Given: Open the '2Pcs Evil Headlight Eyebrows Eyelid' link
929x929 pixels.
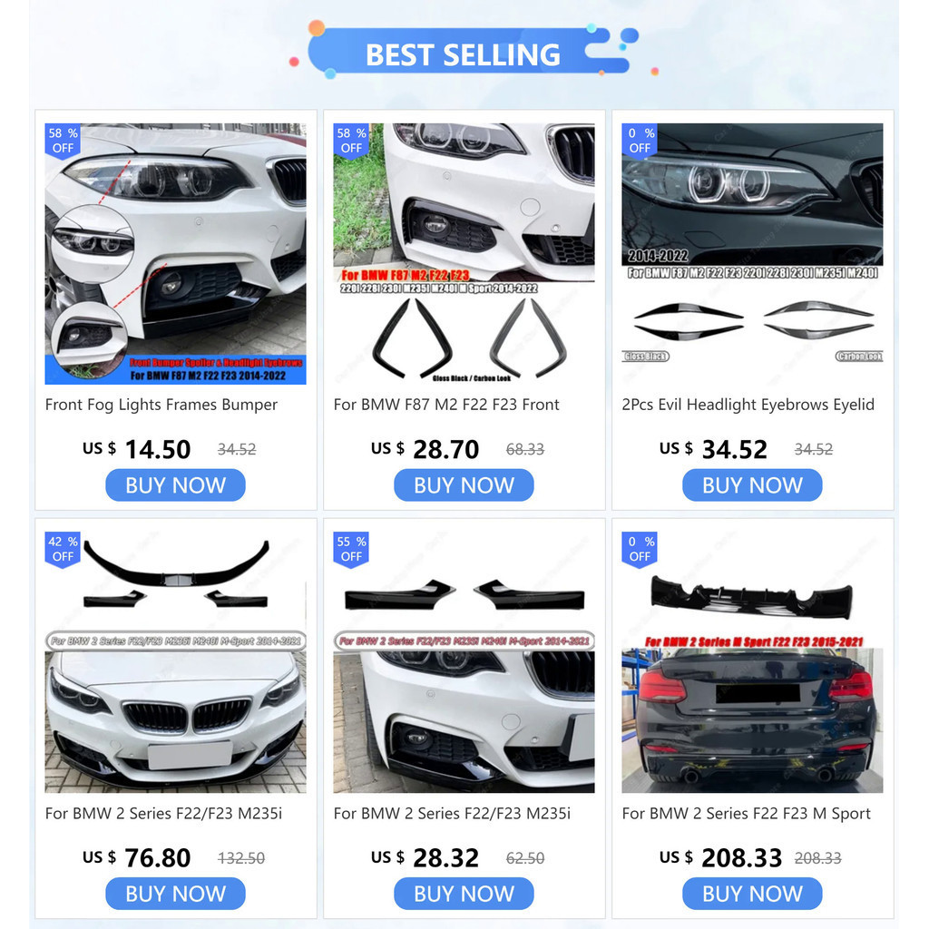Looking at the screenshot, I should point(748,405).
